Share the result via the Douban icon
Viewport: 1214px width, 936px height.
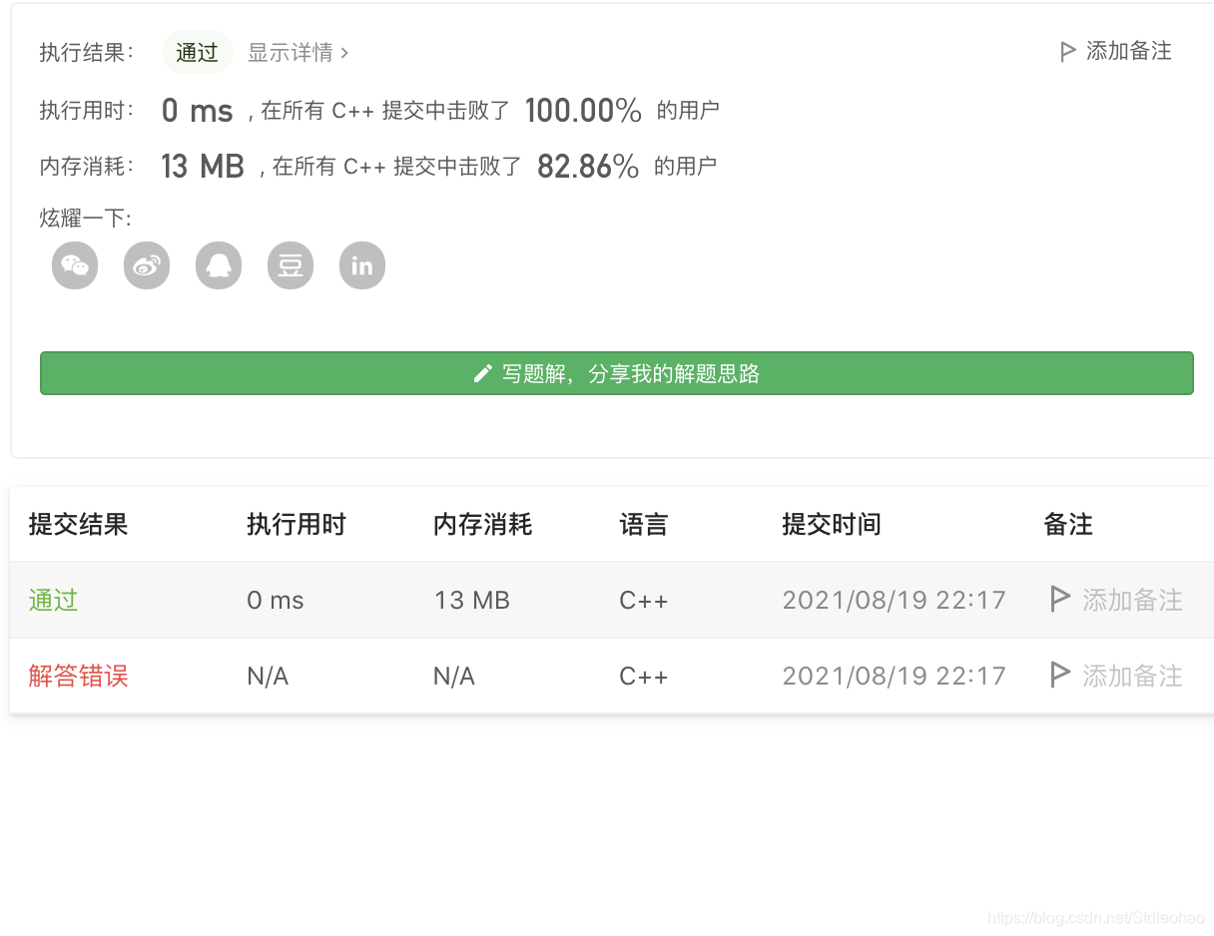coord(291,265)
